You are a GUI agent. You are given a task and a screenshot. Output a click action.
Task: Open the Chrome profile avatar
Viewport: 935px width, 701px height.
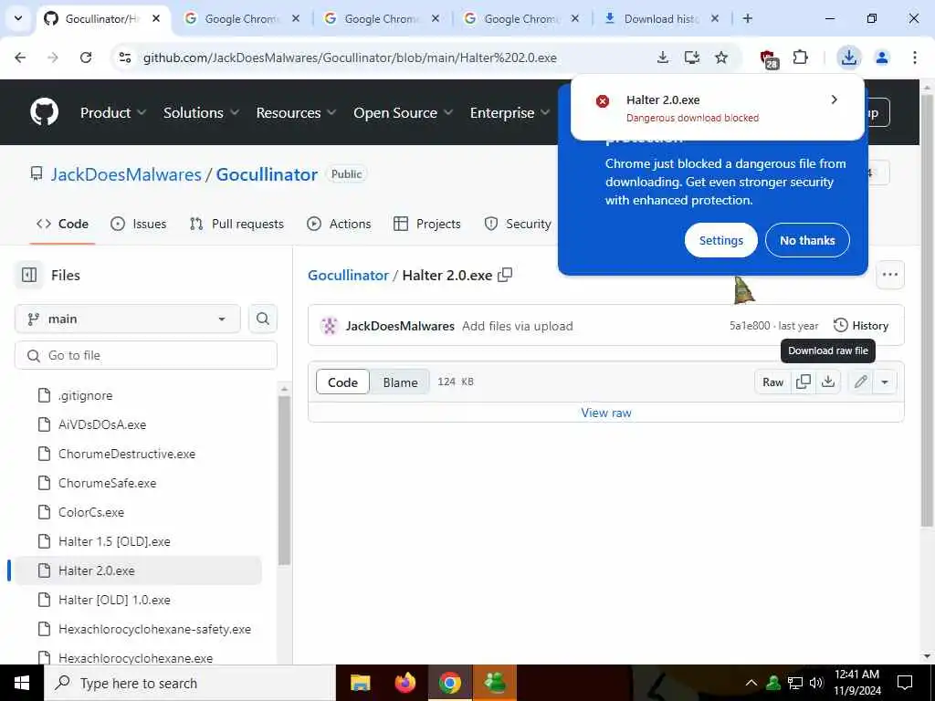882,58
